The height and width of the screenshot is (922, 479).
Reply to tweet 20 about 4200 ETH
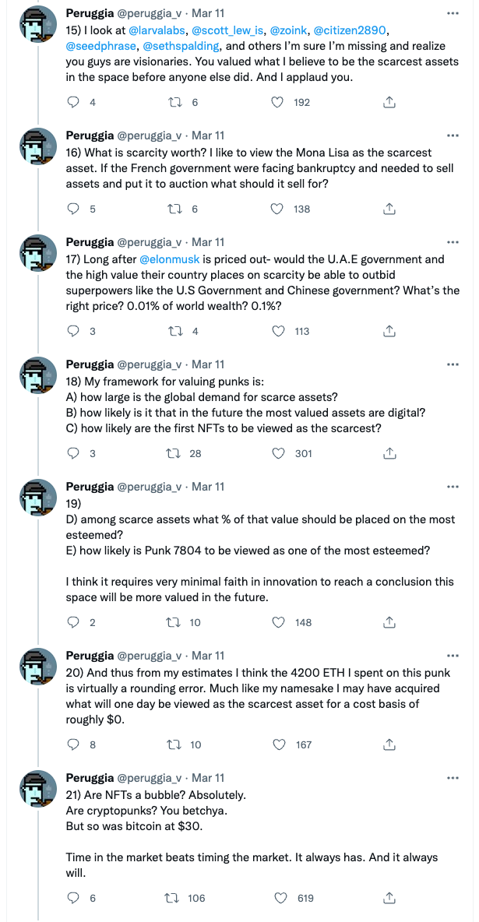[73, 744]
